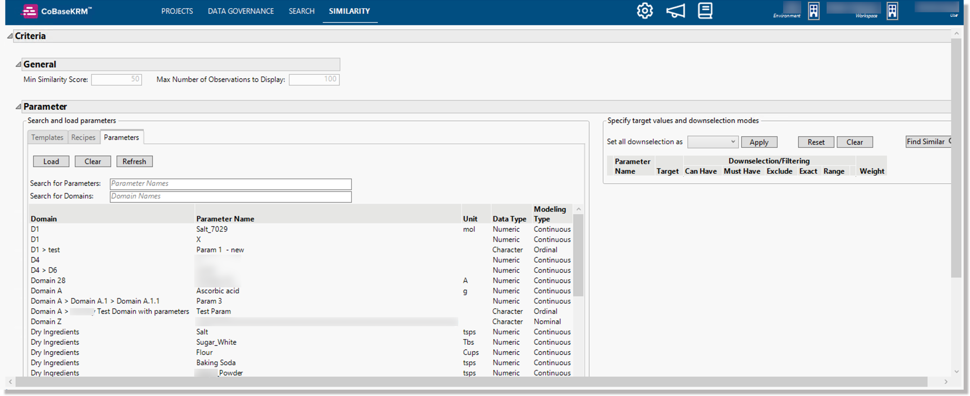Select the Salt row with tsps unit
The image size is (970, 396).
pos(301,332)
